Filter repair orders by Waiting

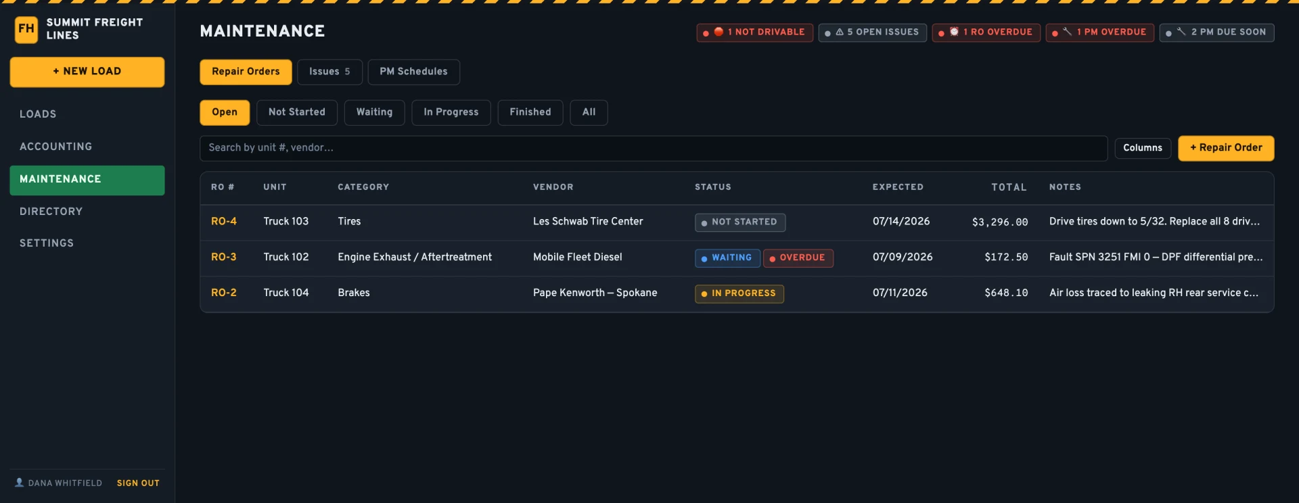coord(374,112)
